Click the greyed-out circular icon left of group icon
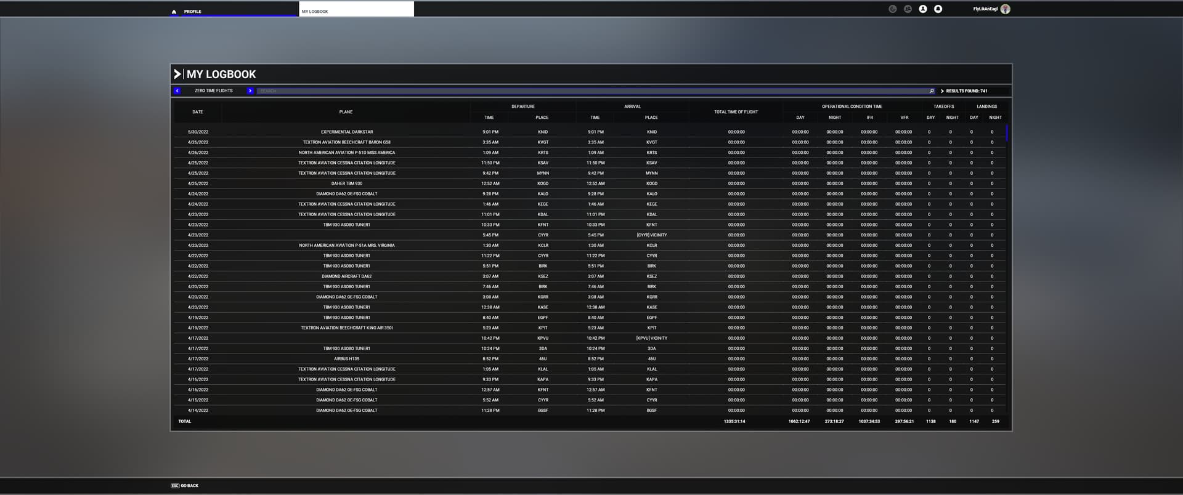 point(892,9)
